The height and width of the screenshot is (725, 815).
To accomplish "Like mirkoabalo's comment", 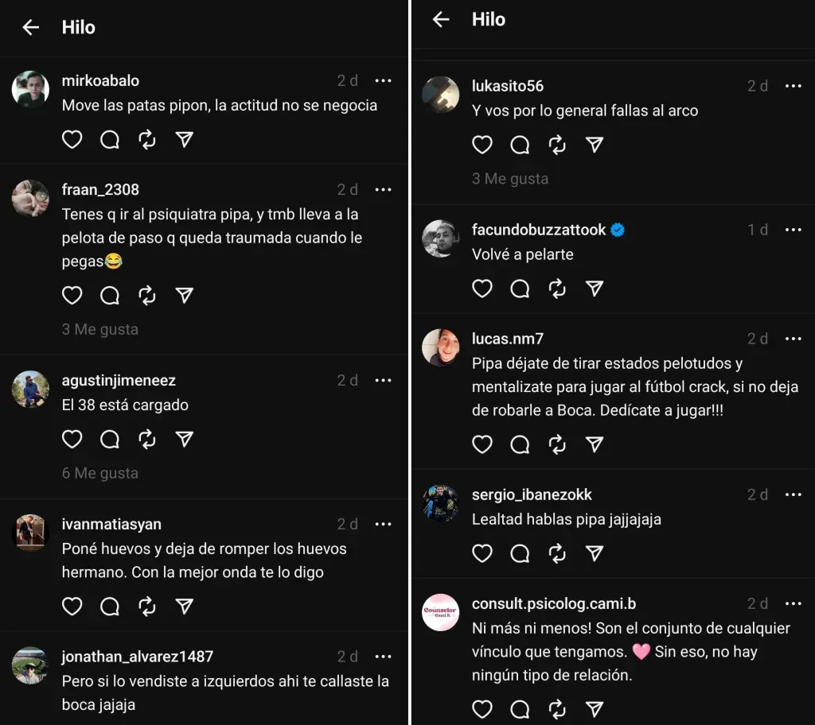I will (x=72, y=140).
